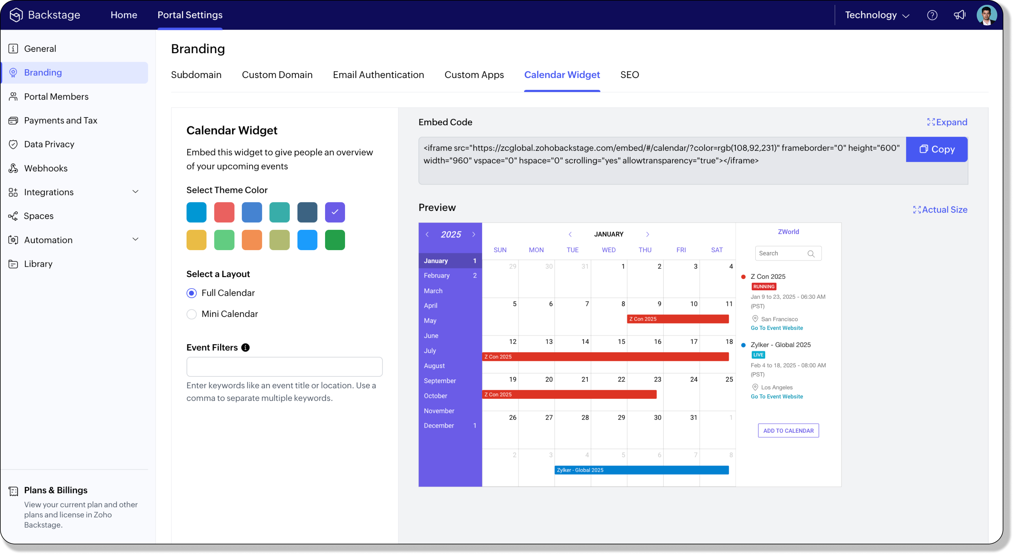This screenshot has width=1013, height=554.
Task: Select January in the month list
Action: point(450,261)
